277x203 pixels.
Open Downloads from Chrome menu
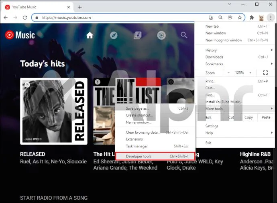(x=235, y=57)
